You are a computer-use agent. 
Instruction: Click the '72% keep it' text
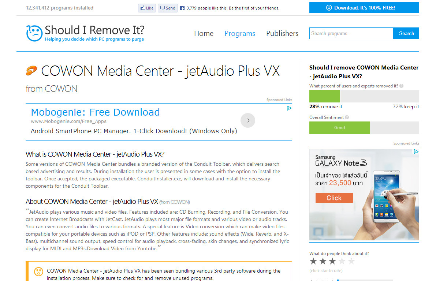tap(406, 107)
